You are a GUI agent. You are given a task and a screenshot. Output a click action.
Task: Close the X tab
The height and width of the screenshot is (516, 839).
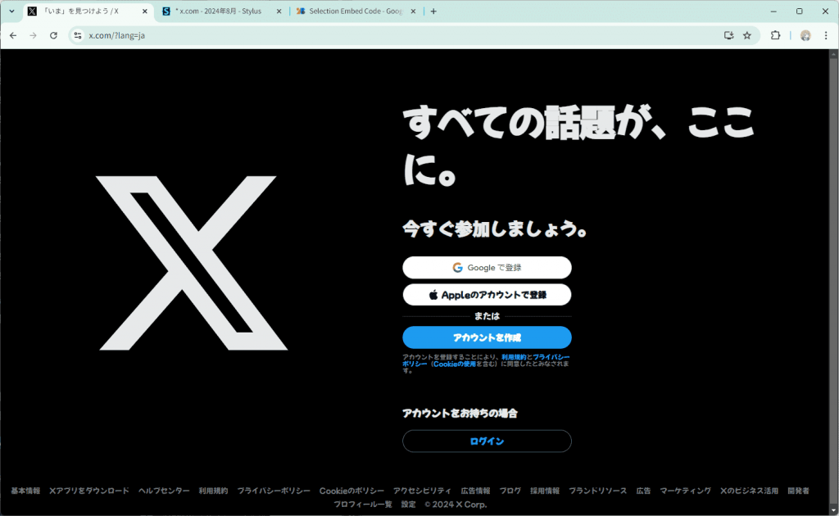(144, 11)
